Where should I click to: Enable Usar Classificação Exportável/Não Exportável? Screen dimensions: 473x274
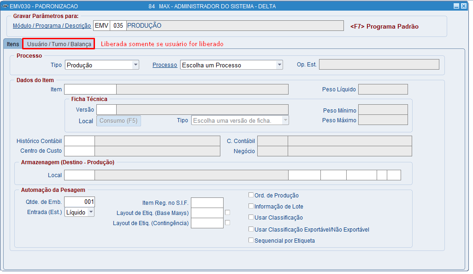pos(251,229)
